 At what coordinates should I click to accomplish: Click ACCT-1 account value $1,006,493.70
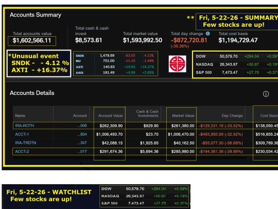109,134
